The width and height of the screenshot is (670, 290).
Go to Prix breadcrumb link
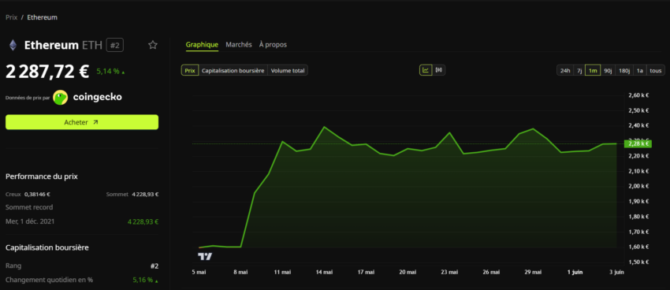click(12, 17)
